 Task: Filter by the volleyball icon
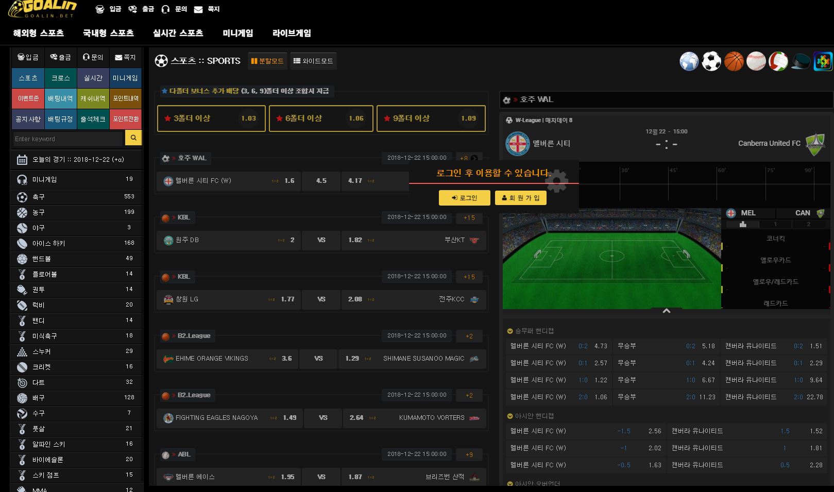(x=778, y=61)
